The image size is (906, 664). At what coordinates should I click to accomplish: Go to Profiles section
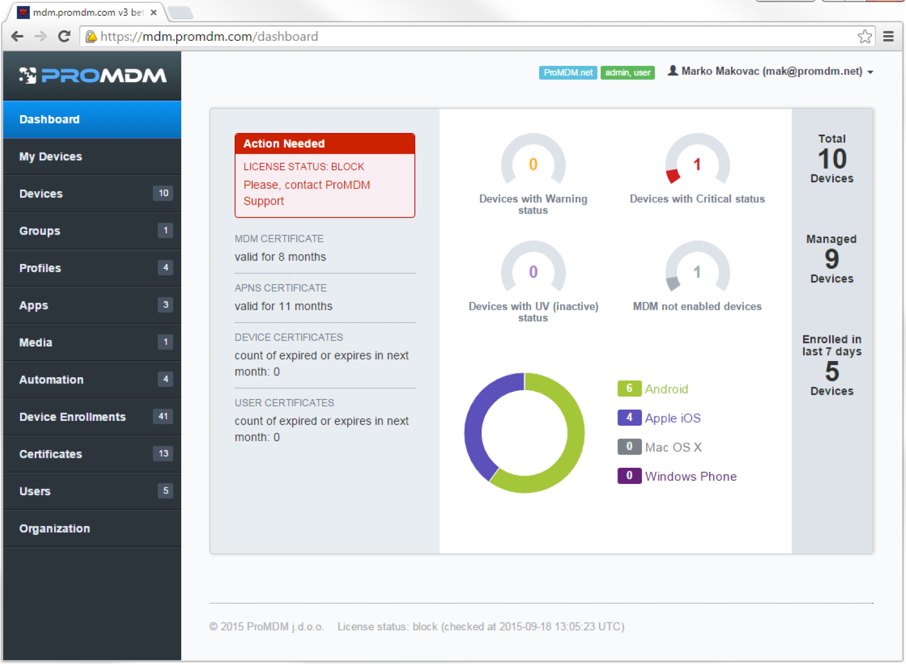click(x=92, y=268)
